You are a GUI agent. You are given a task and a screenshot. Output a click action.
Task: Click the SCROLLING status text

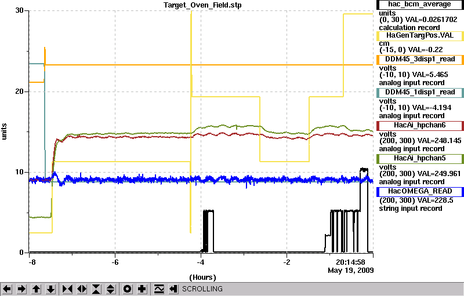pyautogui.click(x=202, y=289)
